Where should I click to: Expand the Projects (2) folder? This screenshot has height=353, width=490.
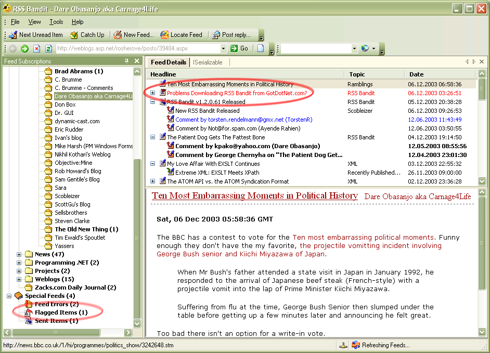[19, 271]
